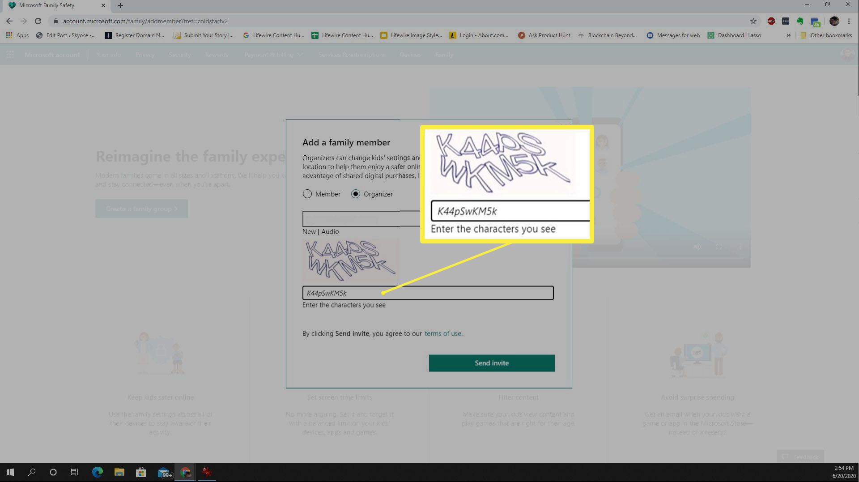Image resolution: width=859 pixels, height=482 pixels.
Task: Open Task View on taskbar
Action: tap(75, 472)
